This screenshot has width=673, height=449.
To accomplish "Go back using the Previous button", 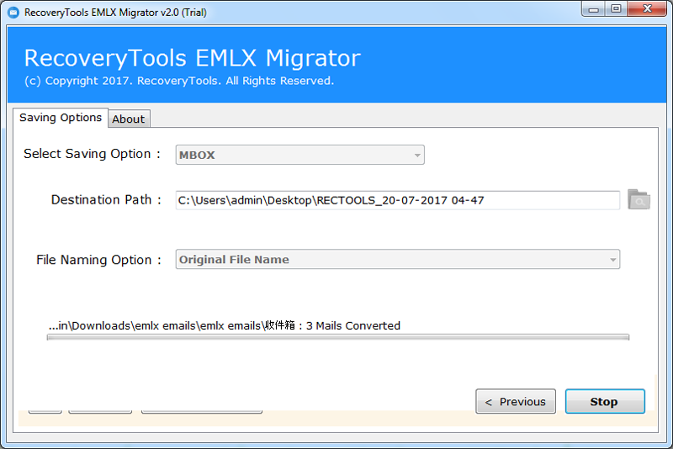I will tap(516, 401).
